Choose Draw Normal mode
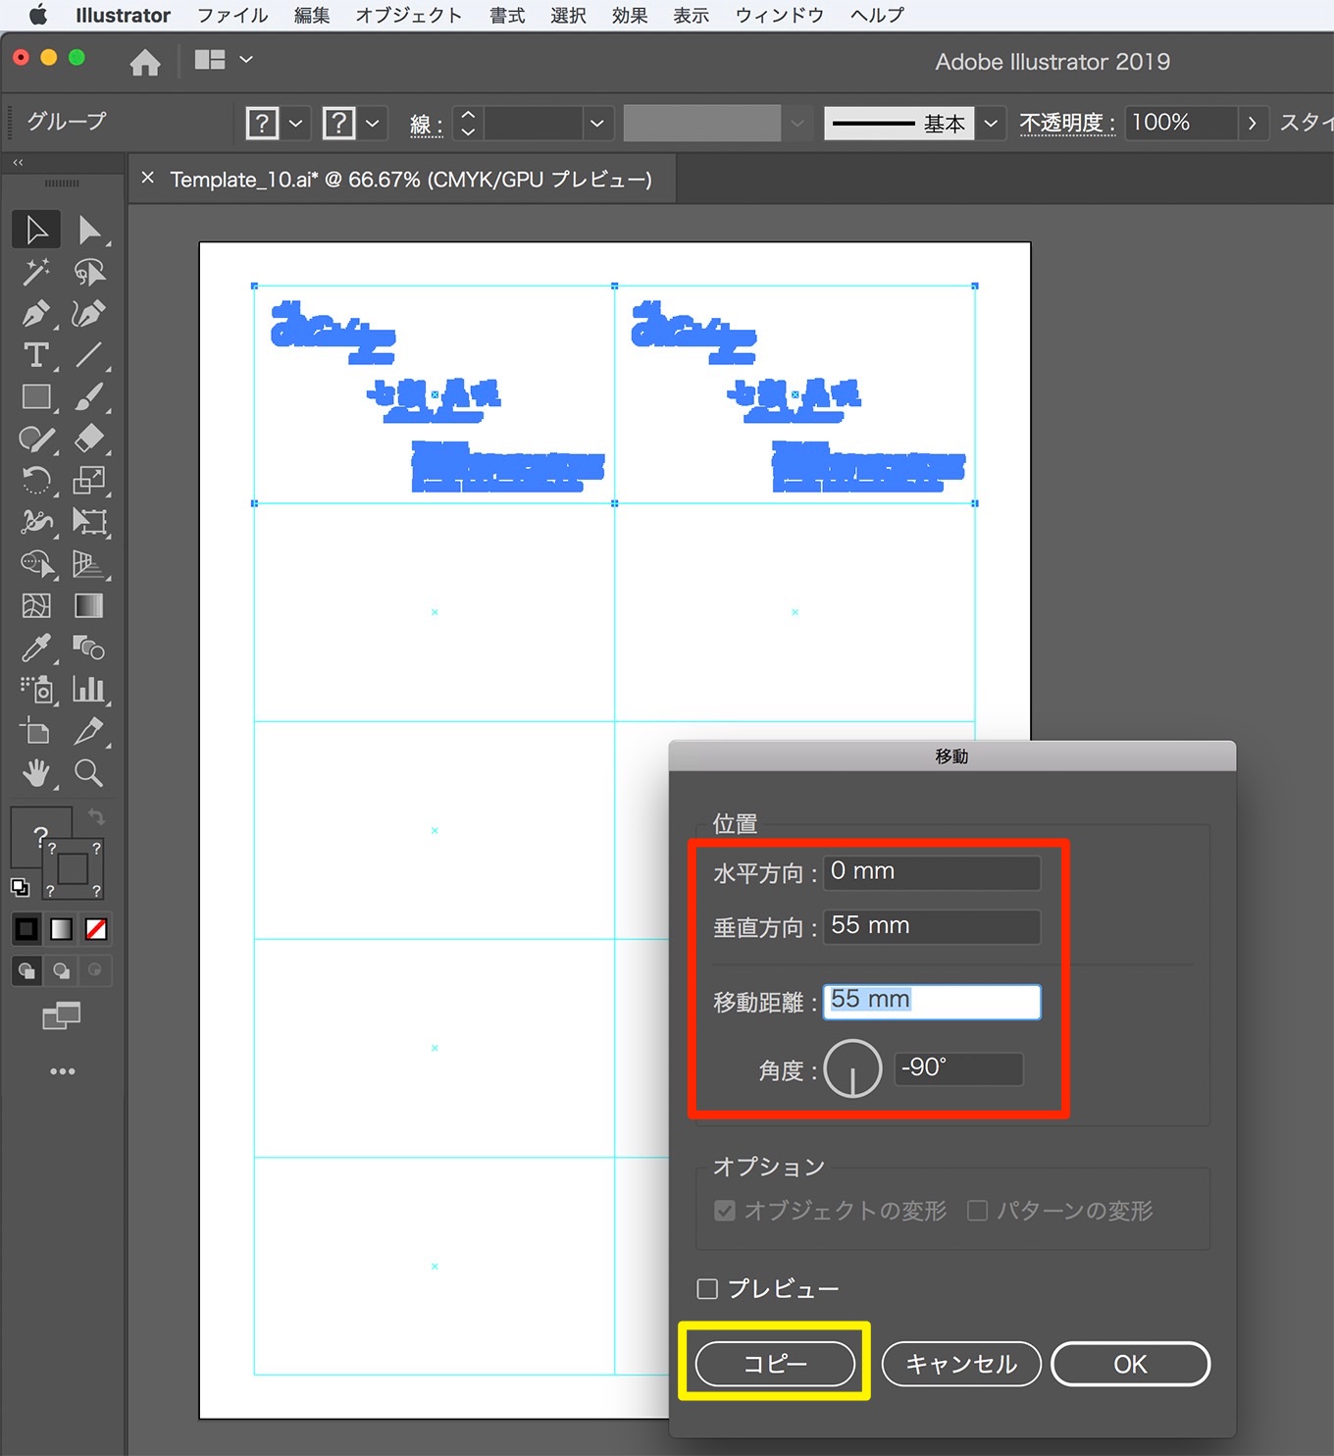 click(x=26, y=970)
